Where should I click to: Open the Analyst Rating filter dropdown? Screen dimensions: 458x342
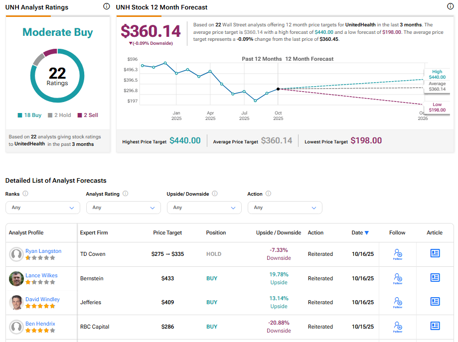[123, 208]
